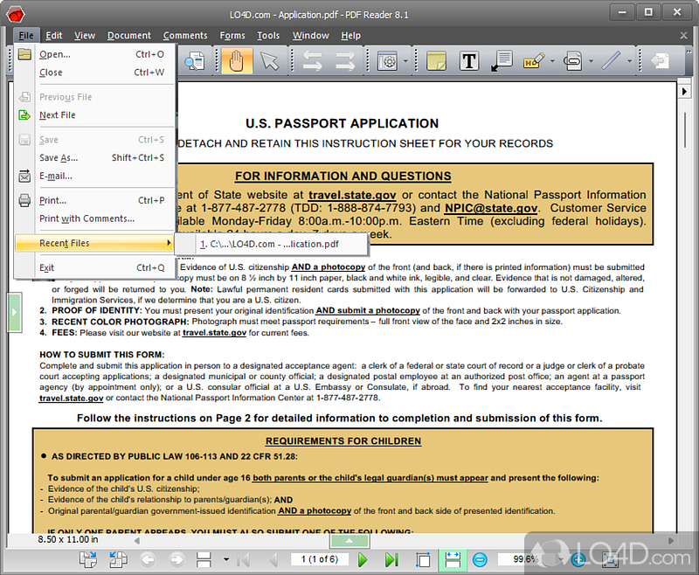The height and width of the screenshot is (575, 699).
Task: Expand the toolbar overflow chevron at right end
Action: (x=689, y=52)
